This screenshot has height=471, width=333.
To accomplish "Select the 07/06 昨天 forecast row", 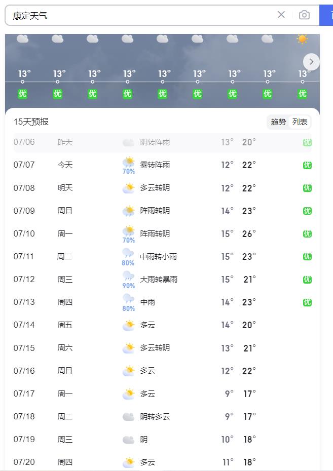I will [163, 142].
